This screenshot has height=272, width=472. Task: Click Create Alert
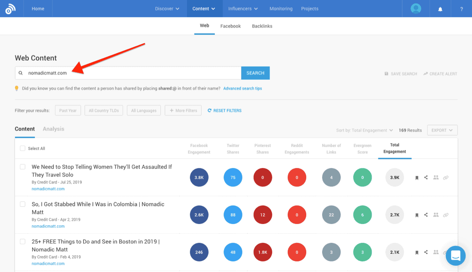440,74
